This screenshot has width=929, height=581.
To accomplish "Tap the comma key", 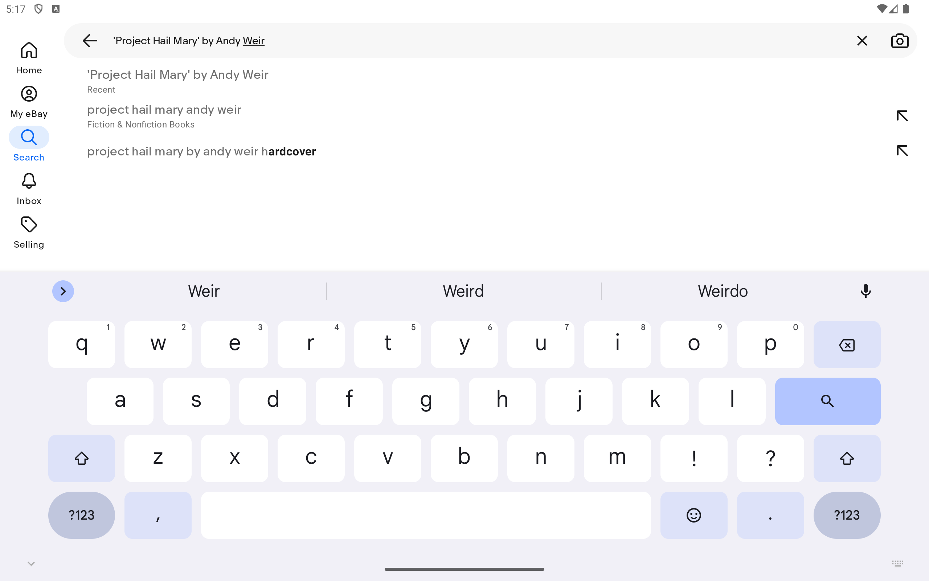I will coord(158,515).
